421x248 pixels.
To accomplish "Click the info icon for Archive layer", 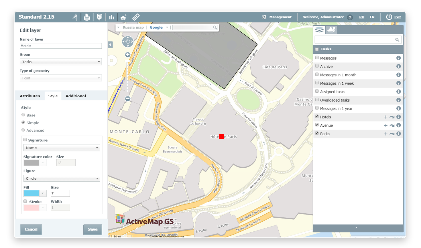I will click(x=398, y=66).
